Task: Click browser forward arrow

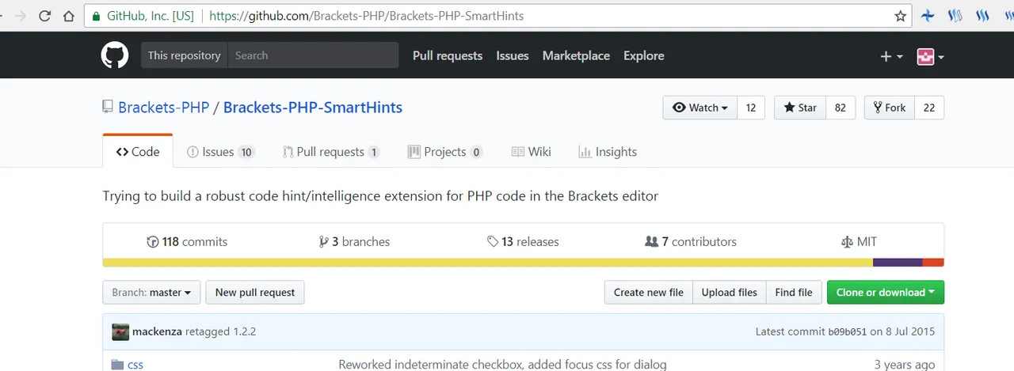Action: [x=20, y=16]
